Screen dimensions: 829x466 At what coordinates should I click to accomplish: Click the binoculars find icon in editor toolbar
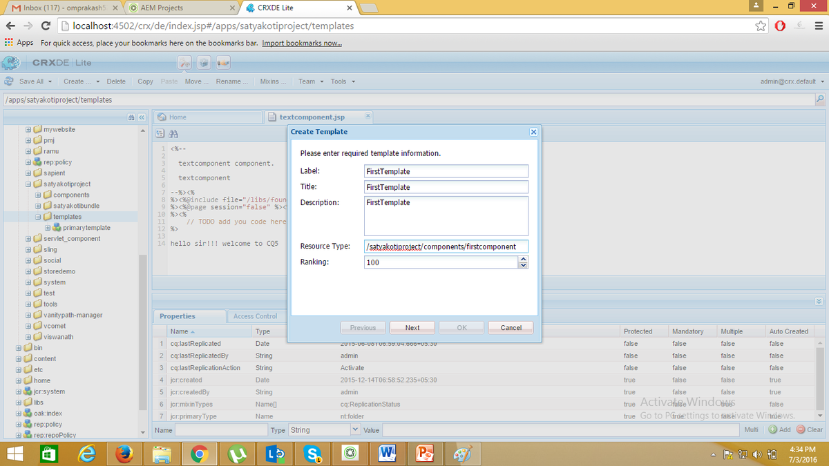[173, 133]
